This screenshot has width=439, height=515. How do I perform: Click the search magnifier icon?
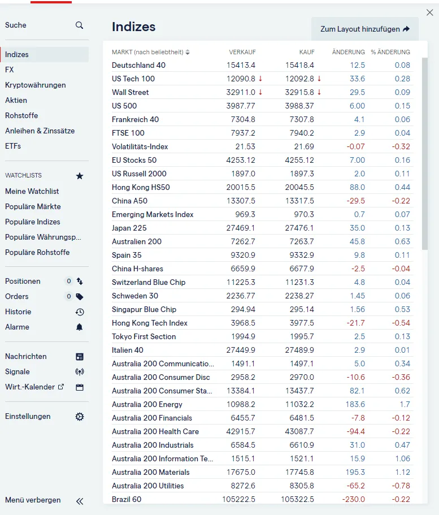tap(79, 25)
